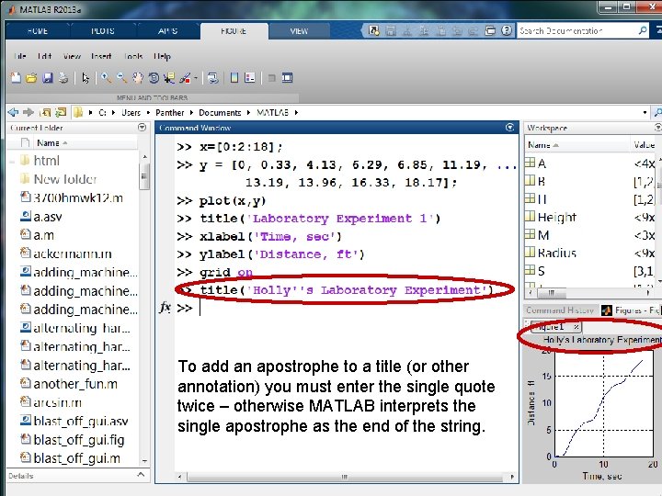Viewport: 662px width, 496px height.
Task: Click the Switch Windows icon in quick access bar
Action: (x=490, y=30)
